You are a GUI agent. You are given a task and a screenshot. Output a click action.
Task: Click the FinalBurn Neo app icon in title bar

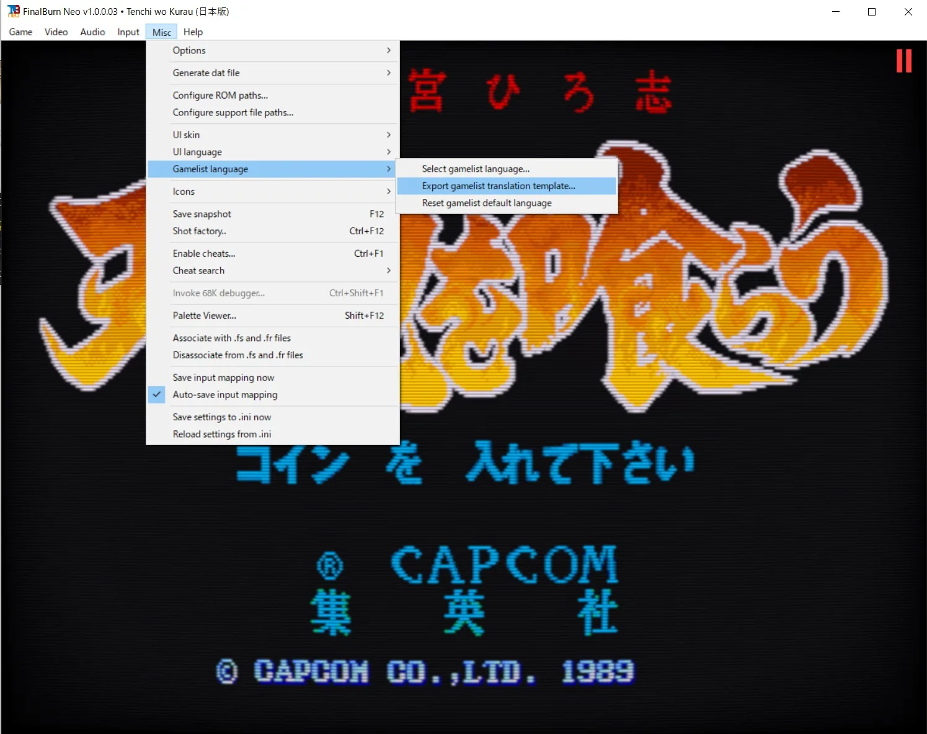[x=13, y=11]
